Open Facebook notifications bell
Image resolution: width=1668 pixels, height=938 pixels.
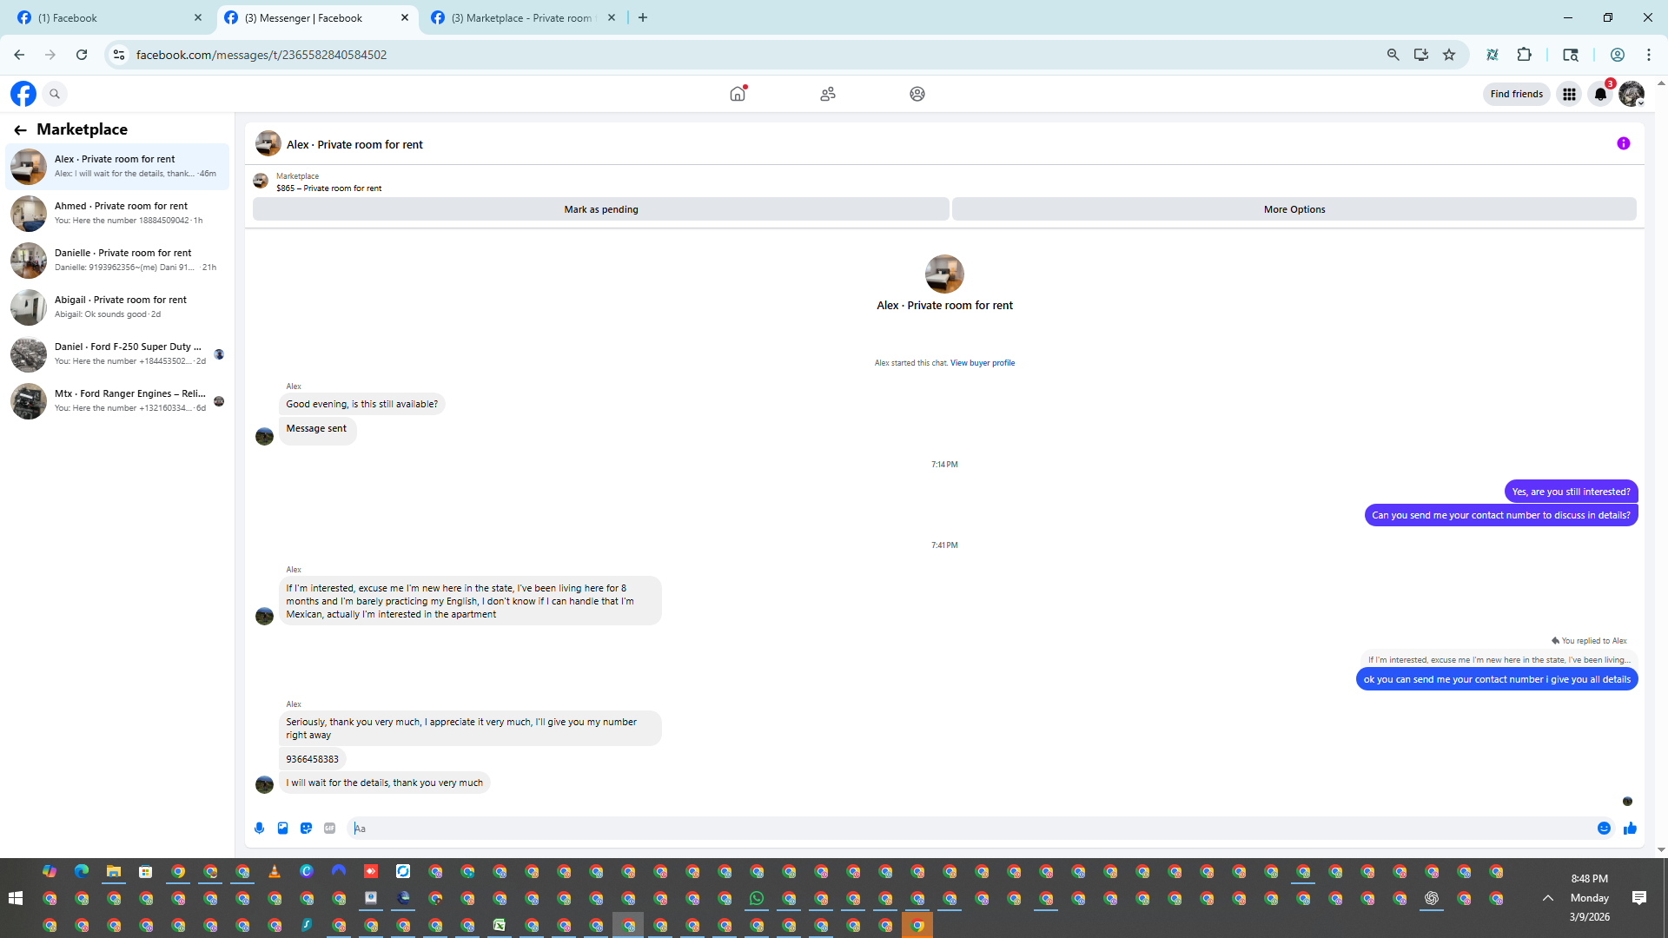pos(1600,95)
